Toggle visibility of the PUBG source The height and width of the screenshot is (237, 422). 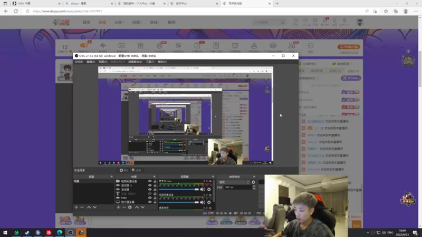150,198
